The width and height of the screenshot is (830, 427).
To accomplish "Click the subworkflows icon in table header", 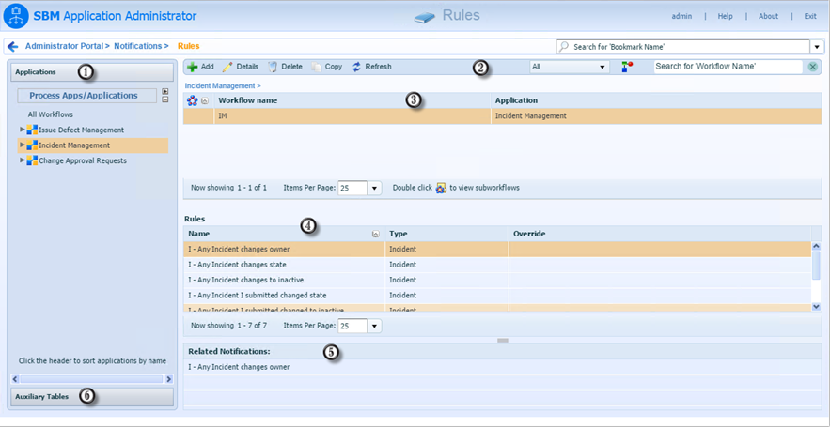I will click(x=192, y=100).
